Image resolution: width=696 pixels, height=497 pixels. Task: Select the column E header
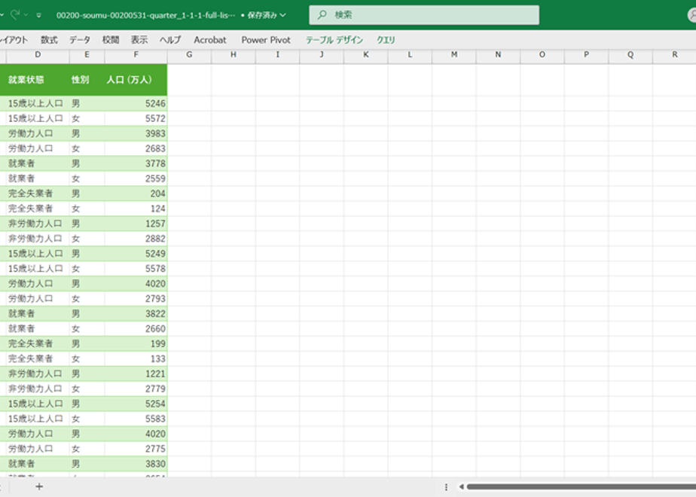(87, 54)
